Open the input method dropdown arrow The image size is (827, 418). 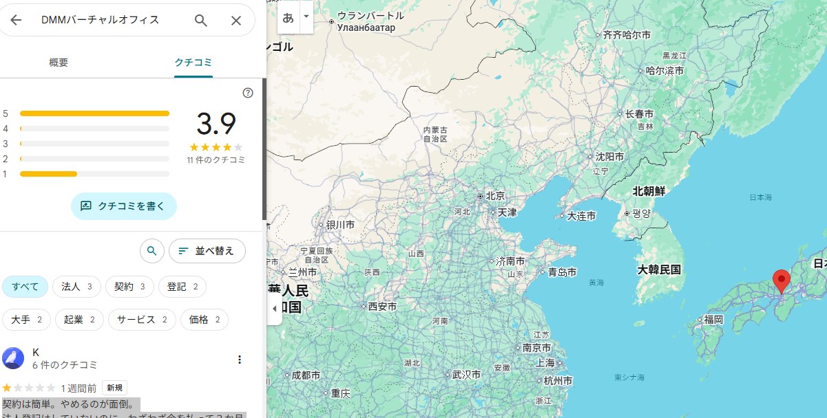tap(306, 19)
